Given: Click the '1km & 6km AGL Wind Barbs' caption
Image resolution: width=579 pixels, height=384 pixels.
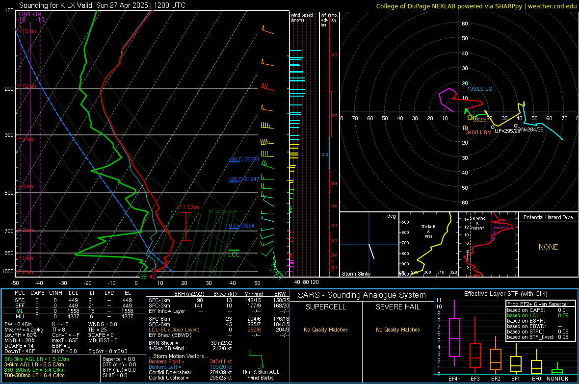Looking at the screenshot, I should 261,375.
